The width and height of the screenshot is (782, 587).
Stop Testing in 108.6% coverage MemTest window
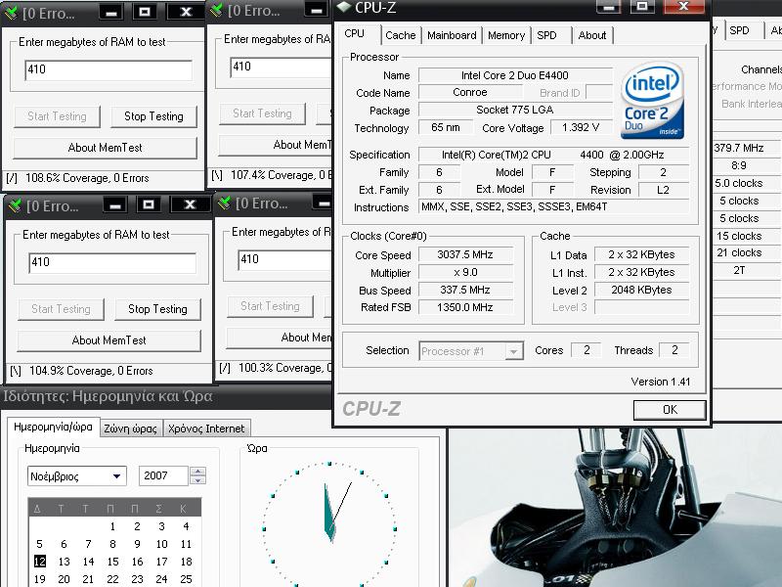153,116
